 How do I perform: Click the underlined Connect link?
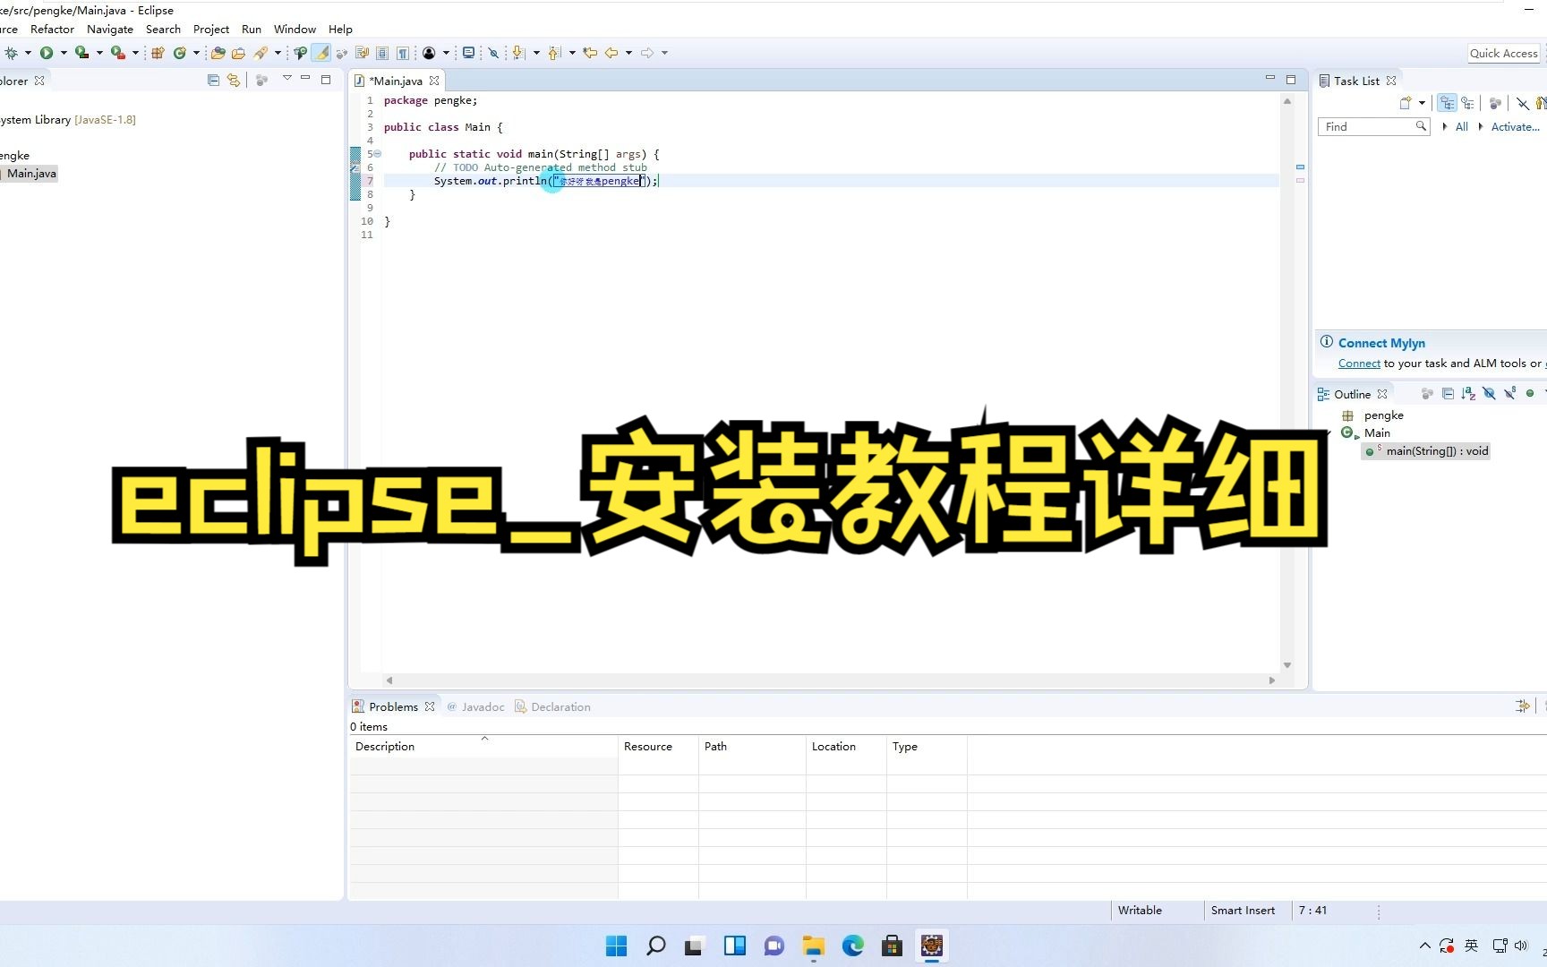(x=1359, y=364)
